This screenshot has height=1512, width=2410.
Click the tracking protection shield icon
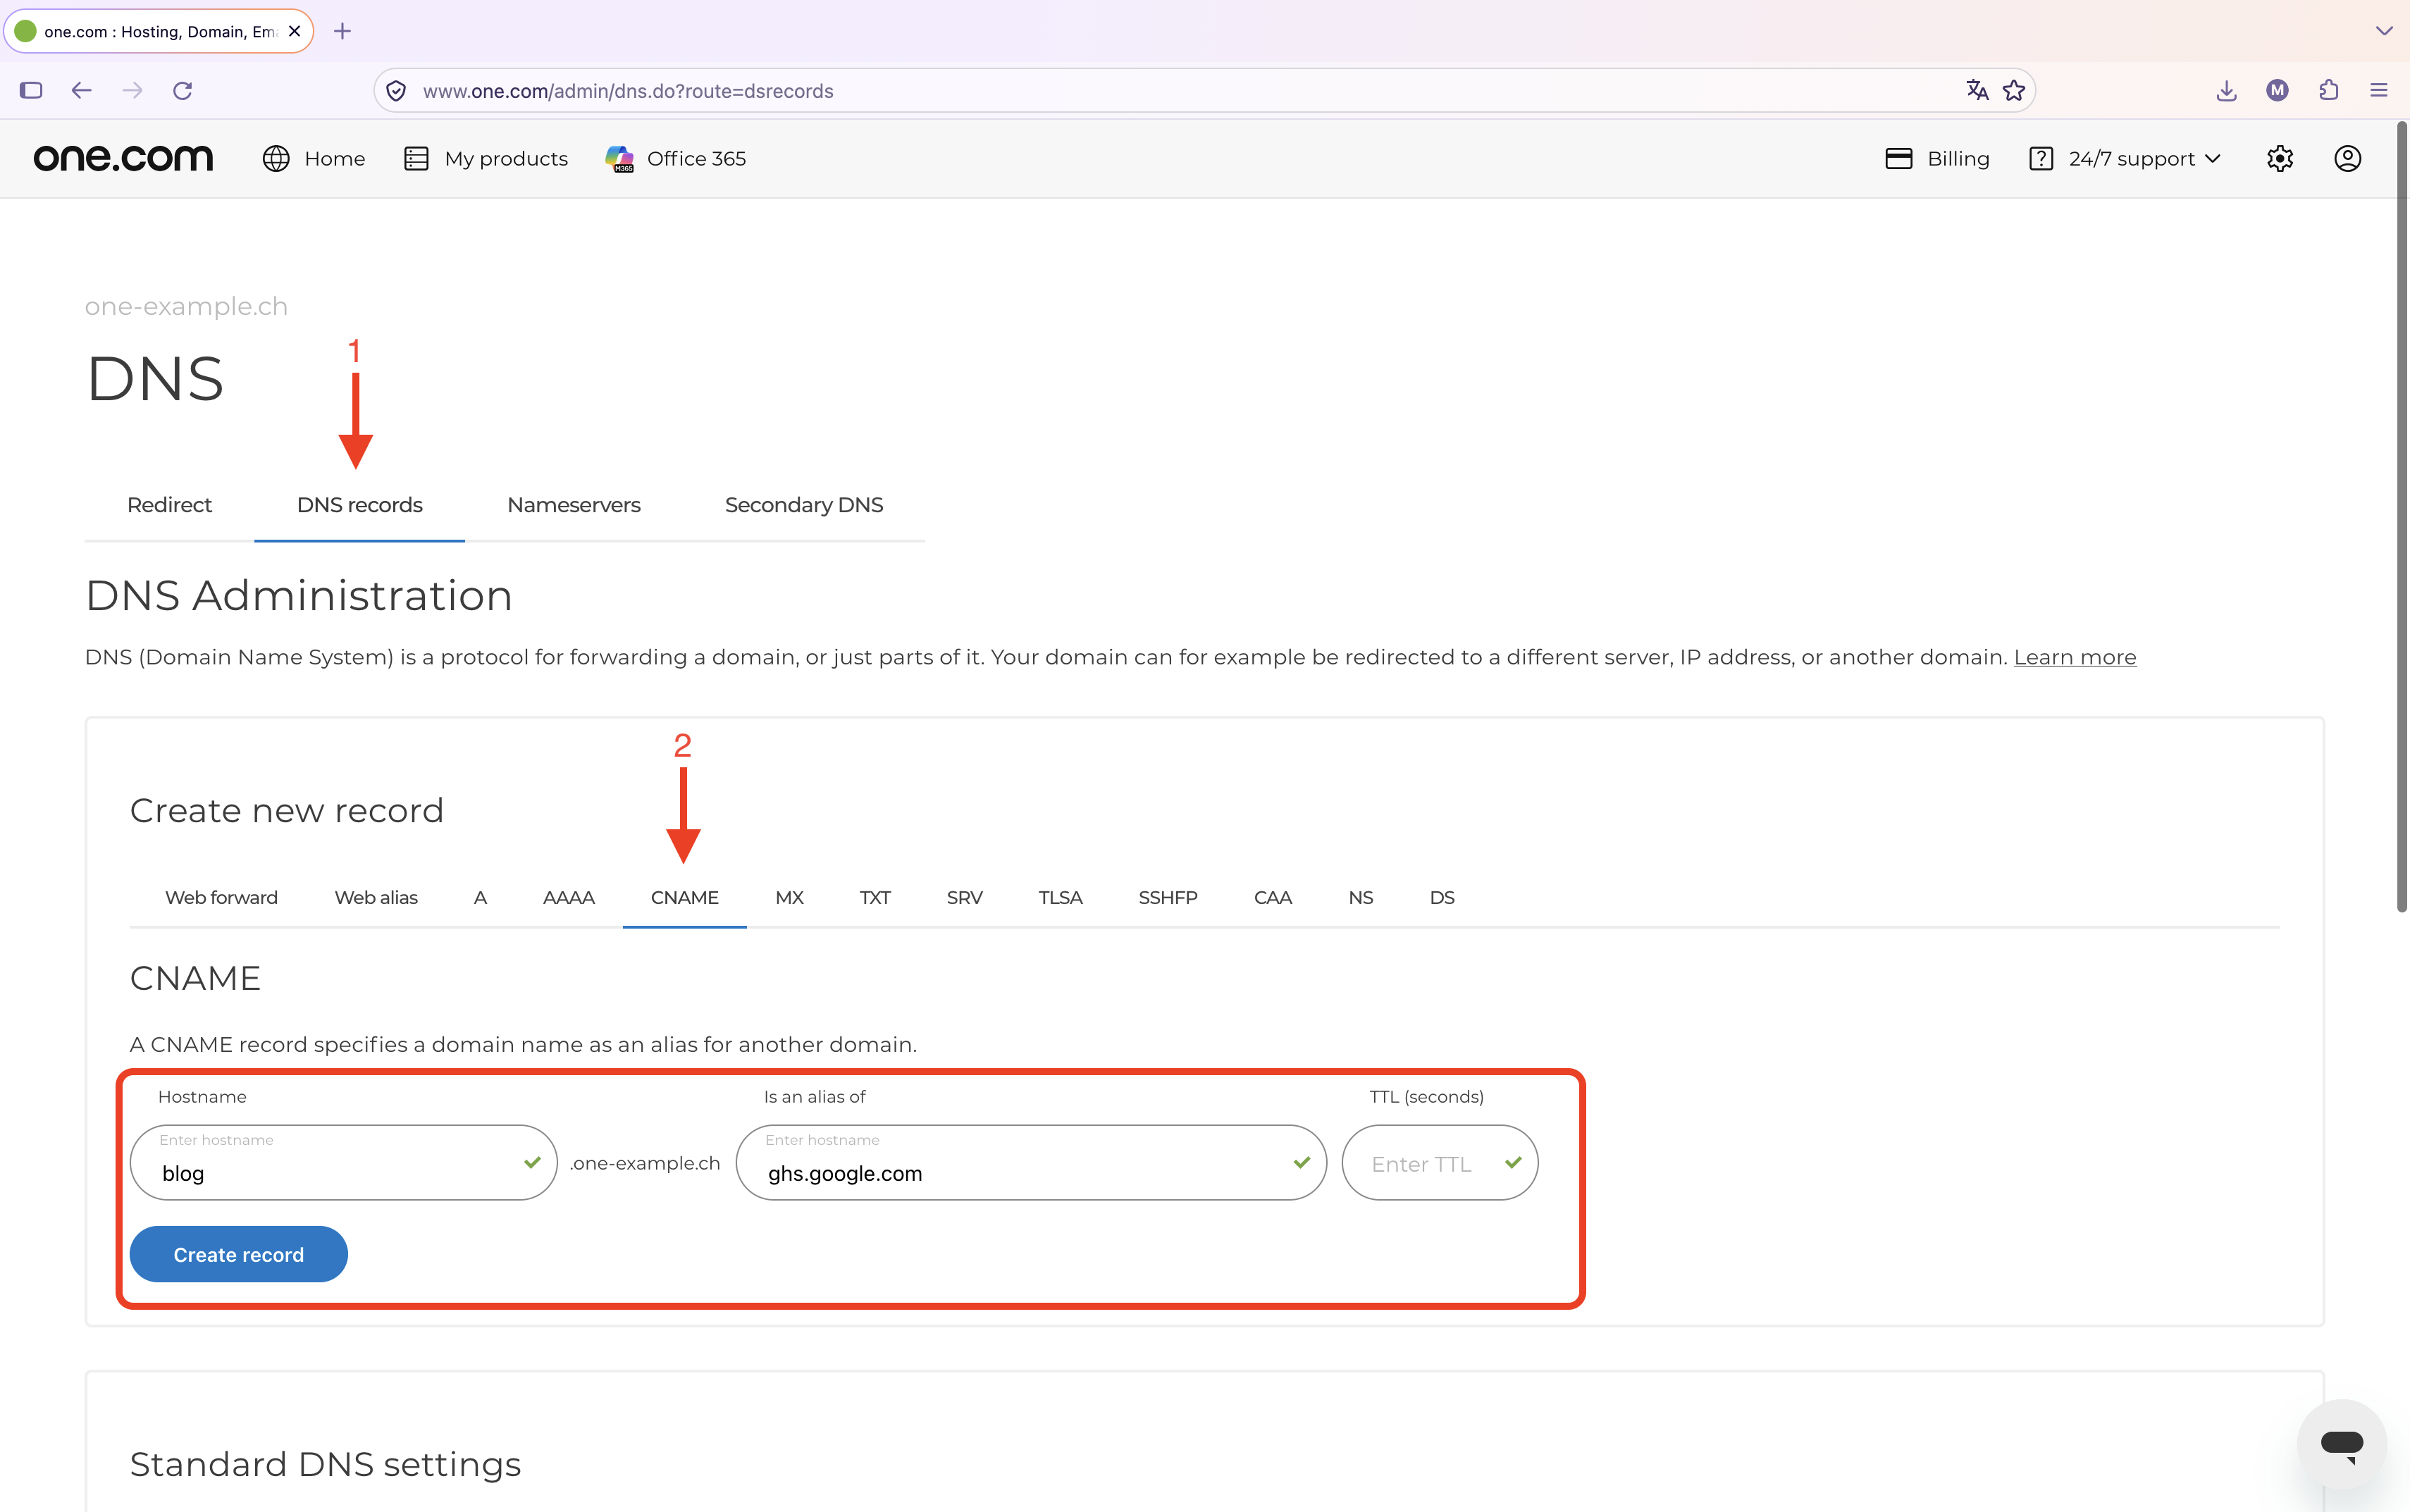(x=396, y=91)
